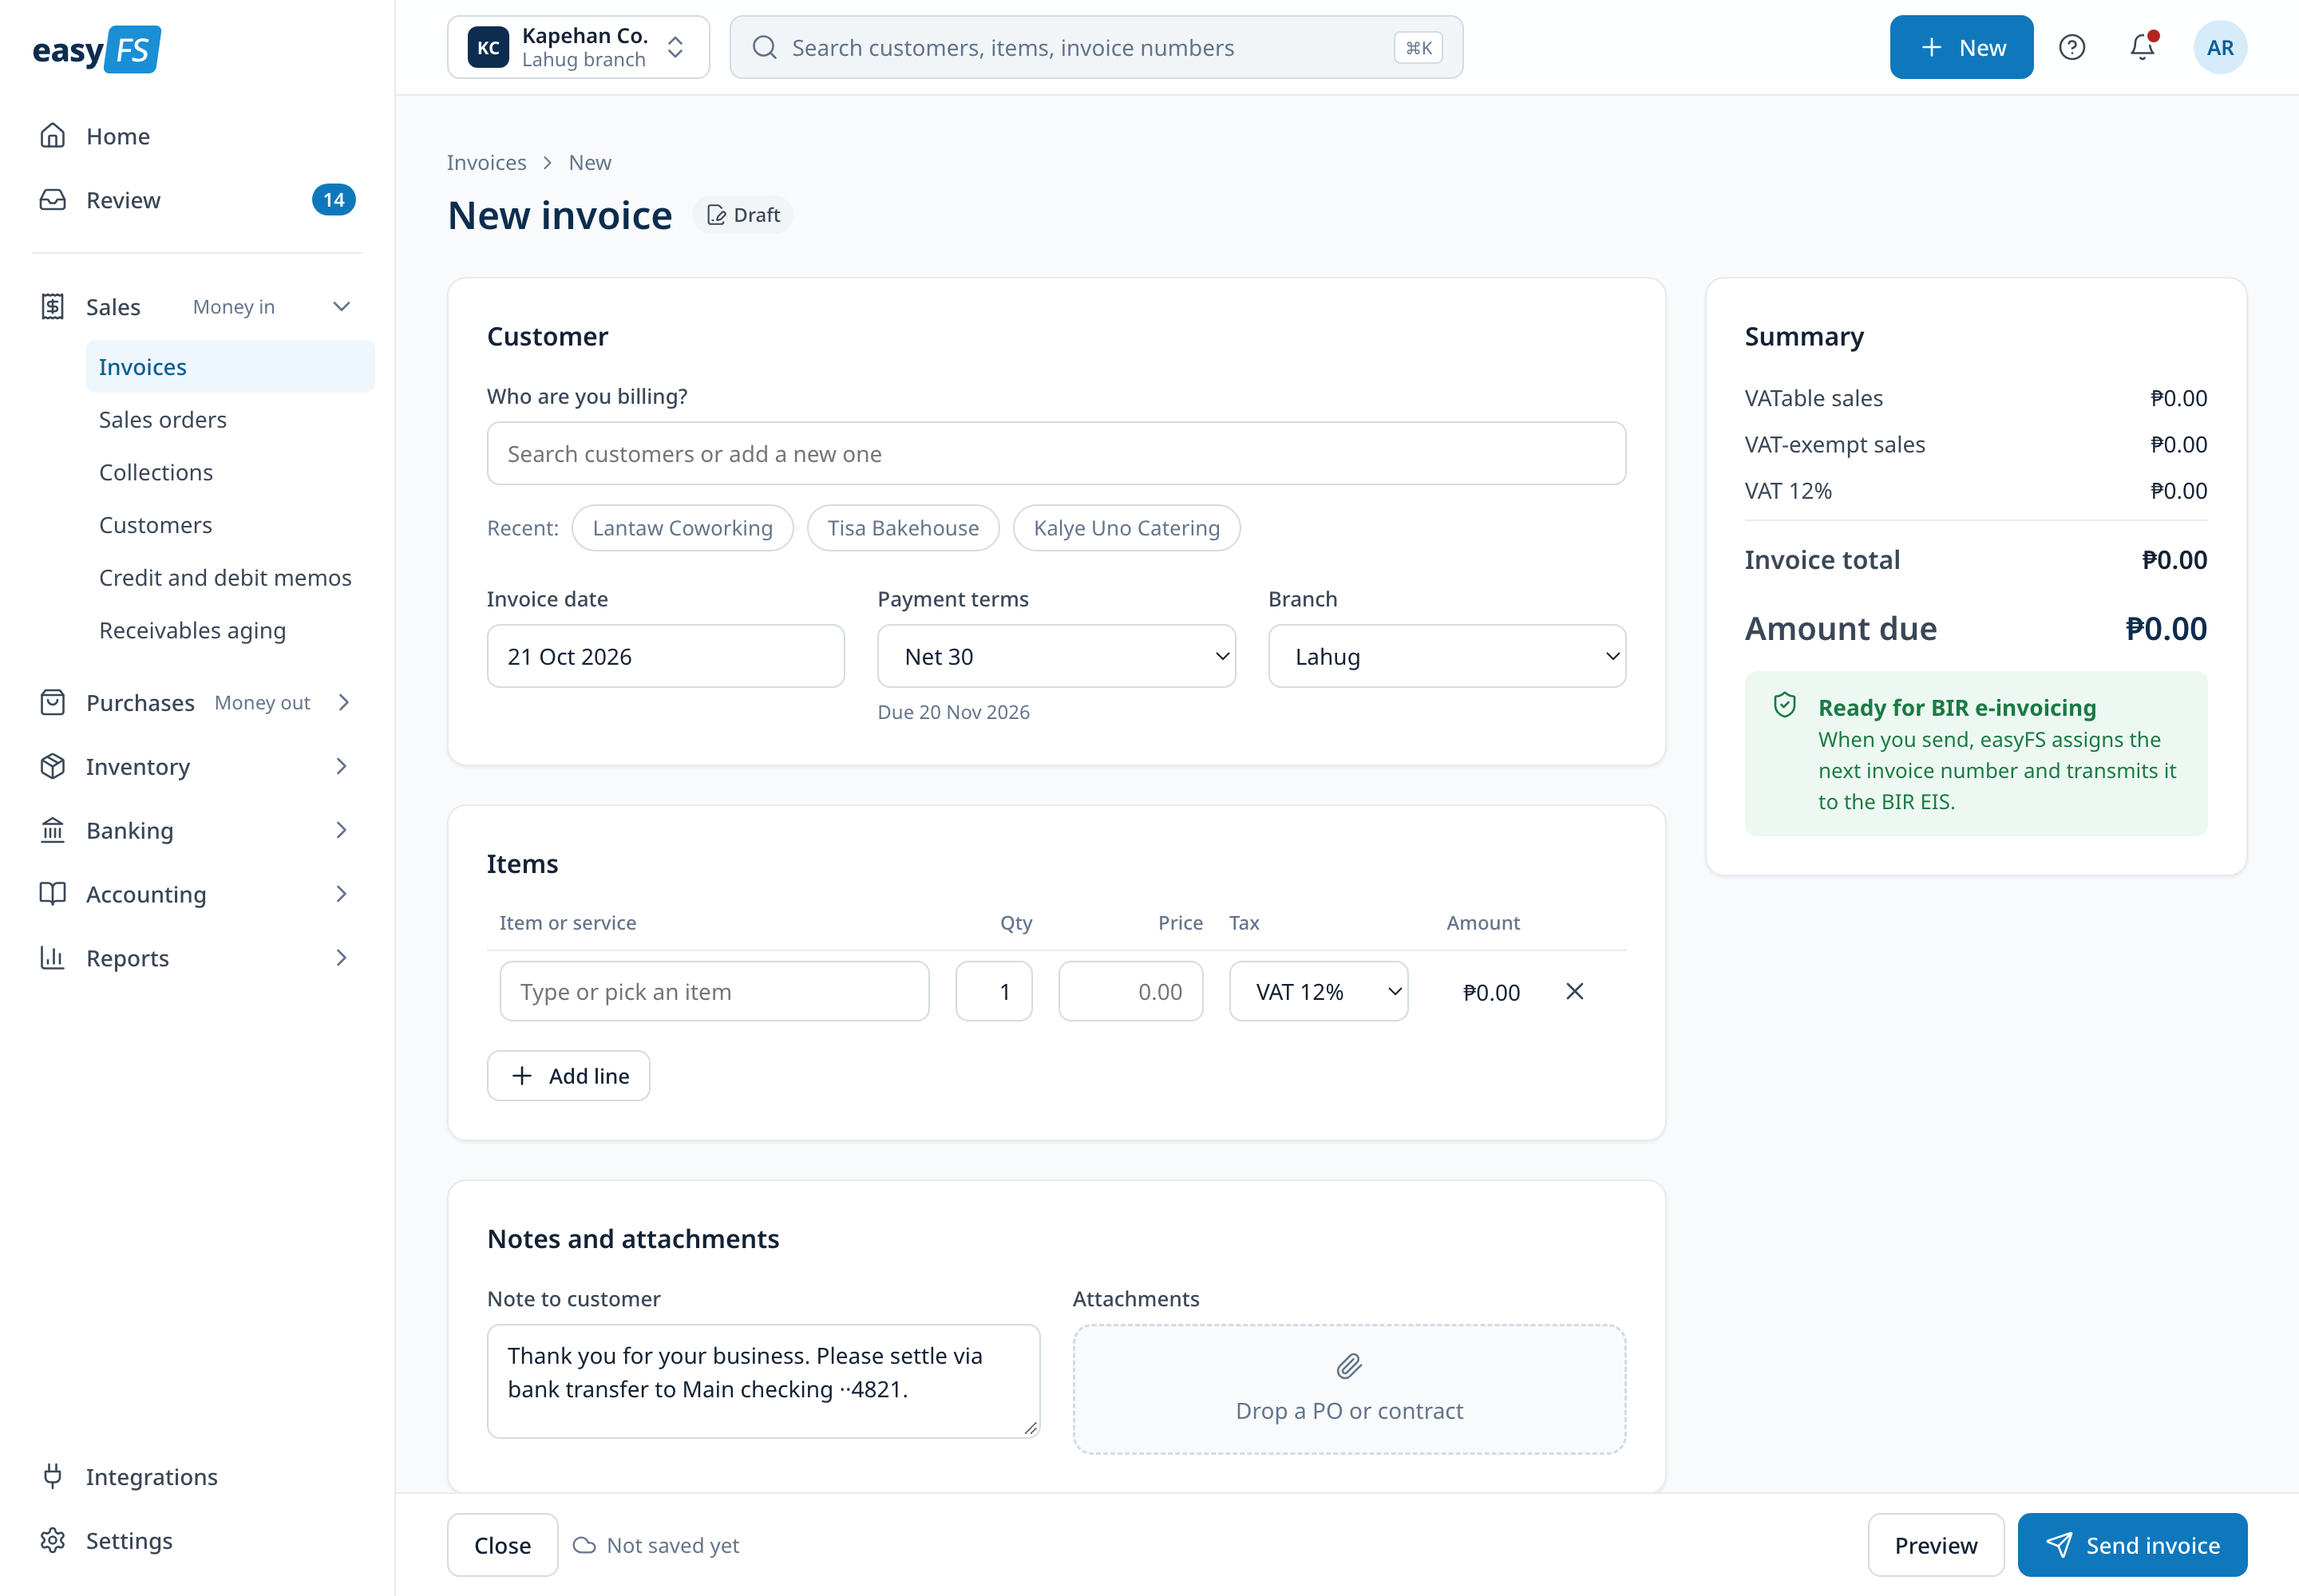Open notifications bell icon
This screenshot has height=1596, width=2299.
tap(2143, 47)
